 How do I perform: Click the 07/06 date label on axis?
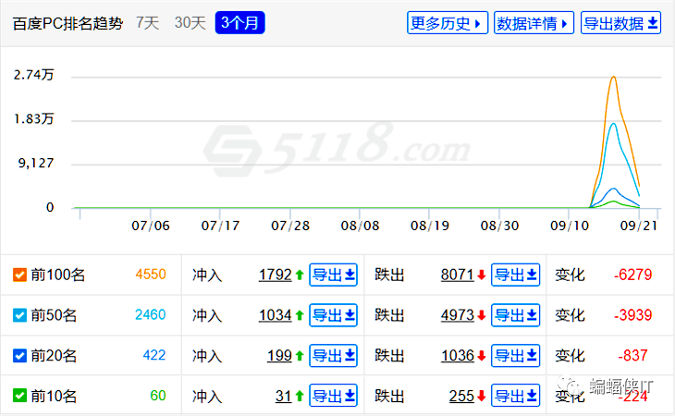click(151, 226)
